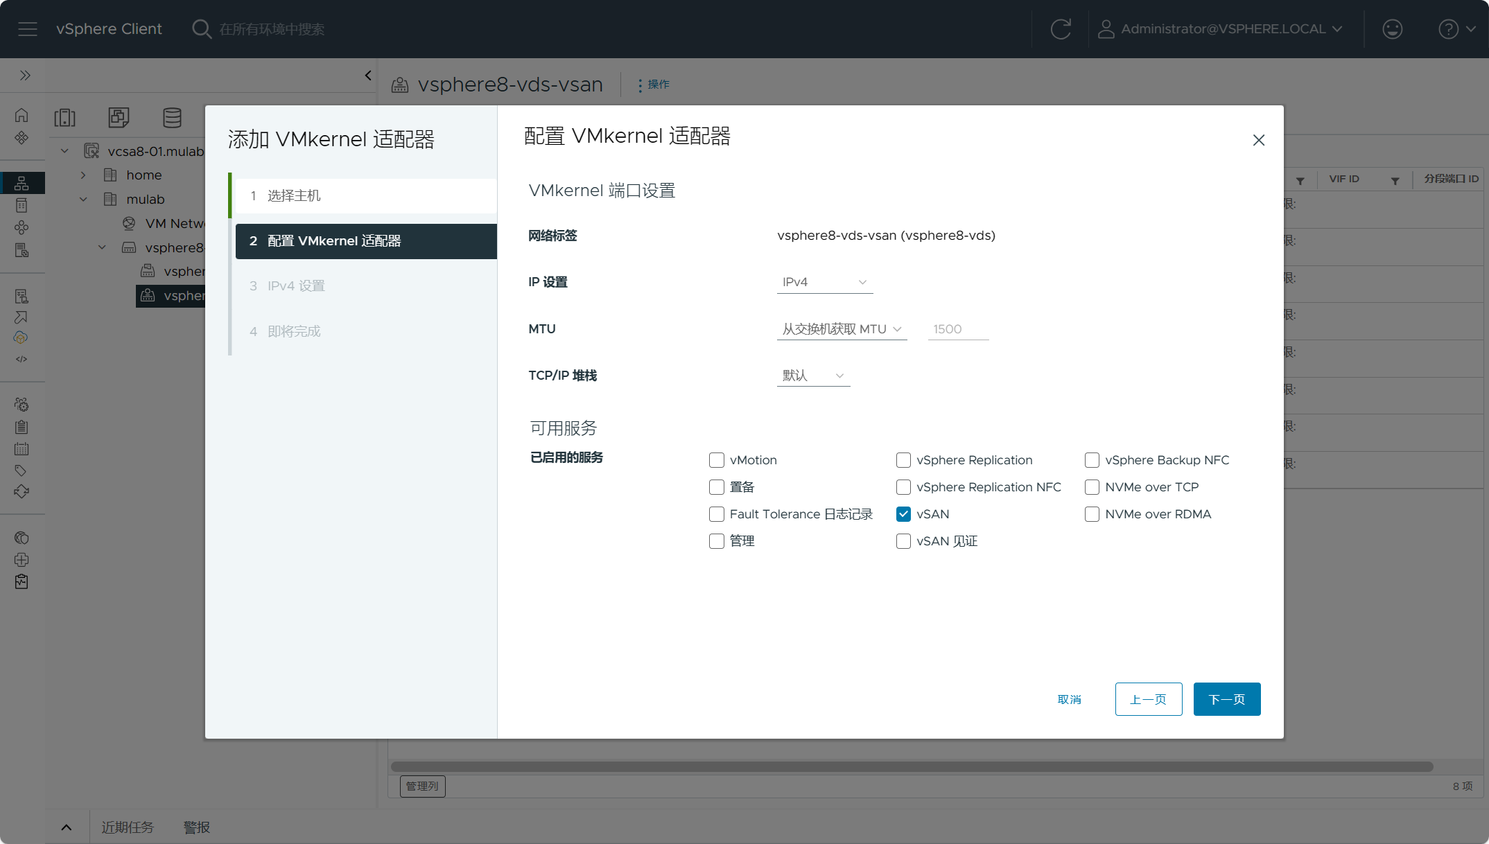Expand the bottom tasks panel chevron

point(67,827)
